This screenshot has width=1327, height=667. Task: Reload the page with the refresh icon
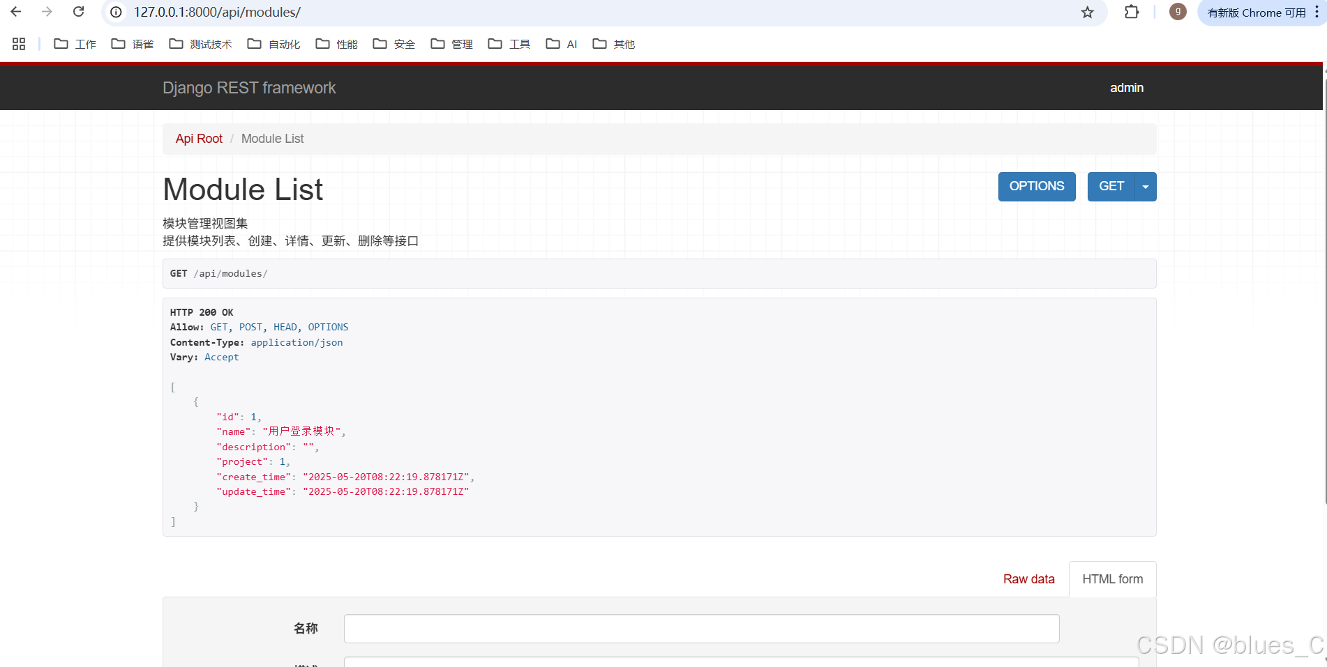tap(79, 12)
